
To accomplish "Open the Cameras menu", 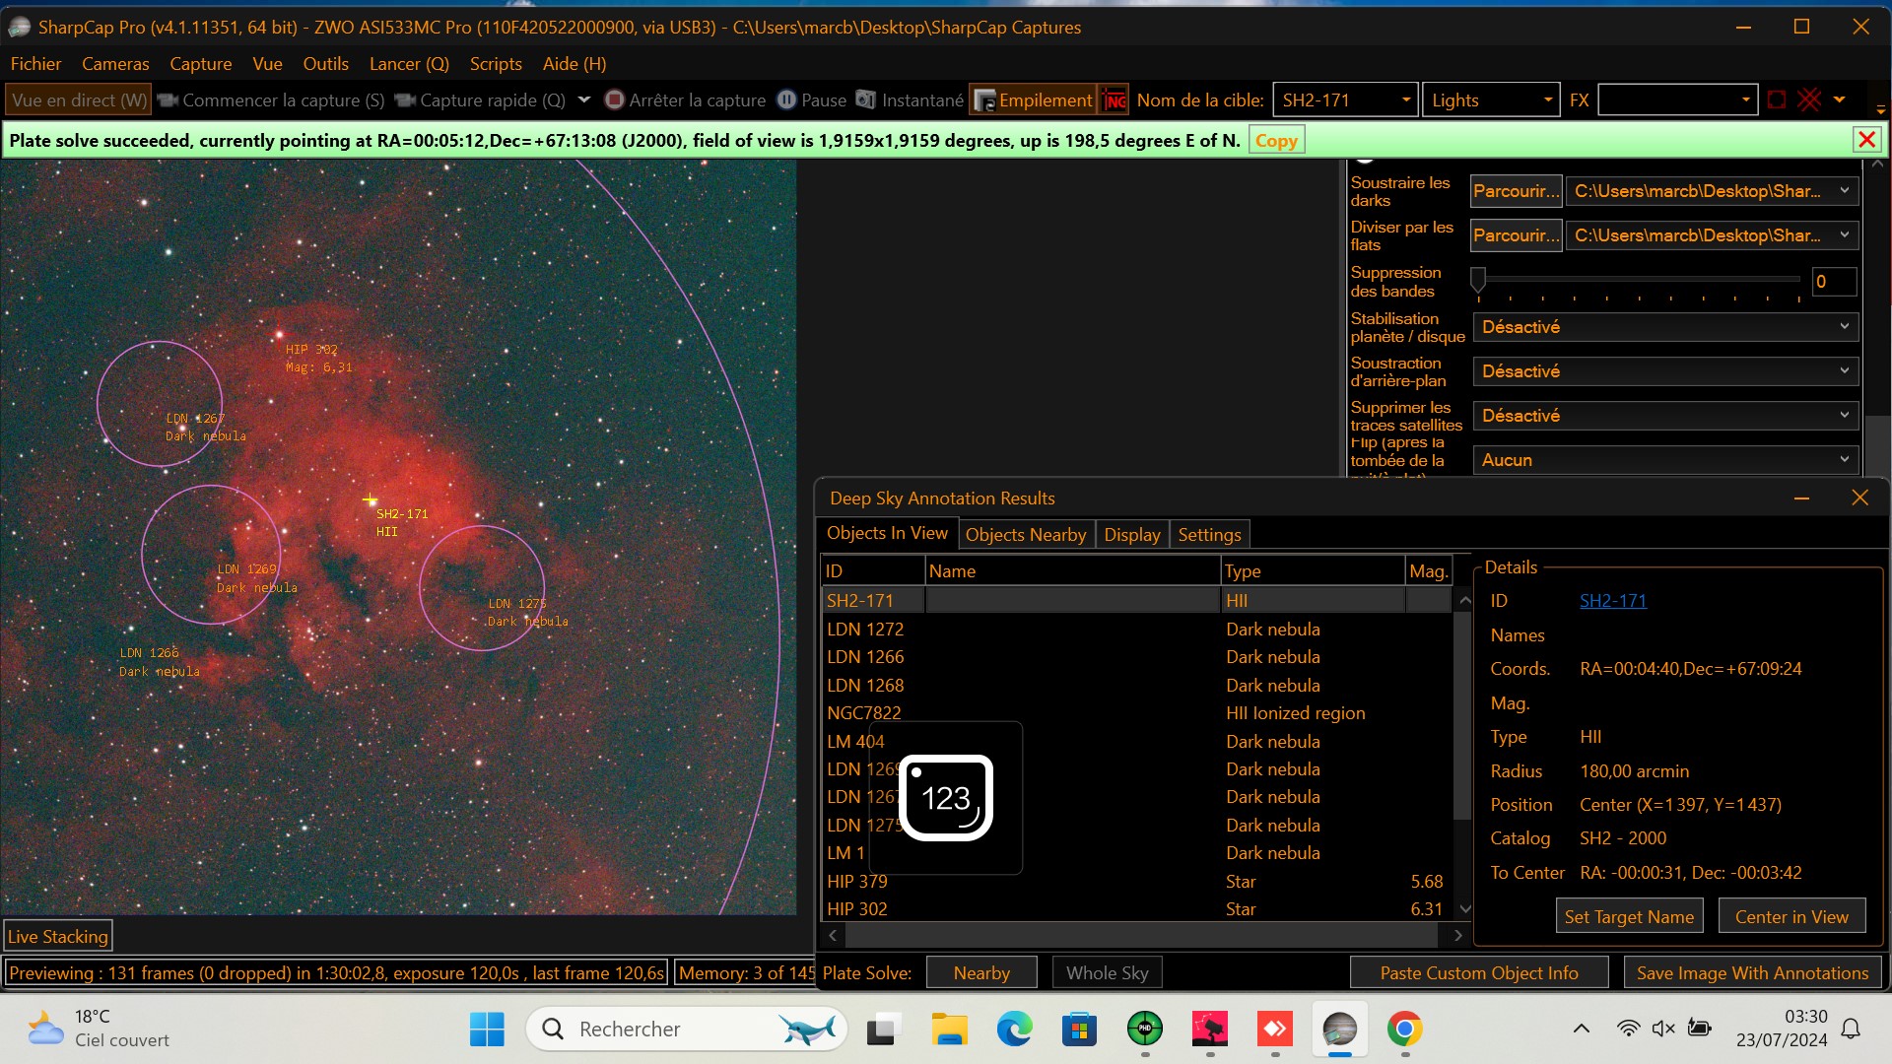I will click(x=115, y=64).
